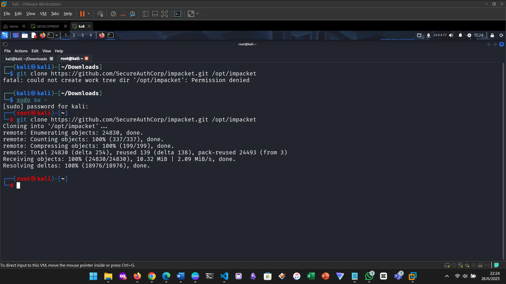Screen dimensions: 506x284
Task: Open the notification bell in Kali panel
Action: (460, 35)
